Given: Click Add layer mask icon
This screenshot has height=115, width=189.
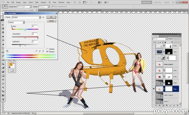Looking at the screenshot, I should pyautogui.click(x=163, y=106).
